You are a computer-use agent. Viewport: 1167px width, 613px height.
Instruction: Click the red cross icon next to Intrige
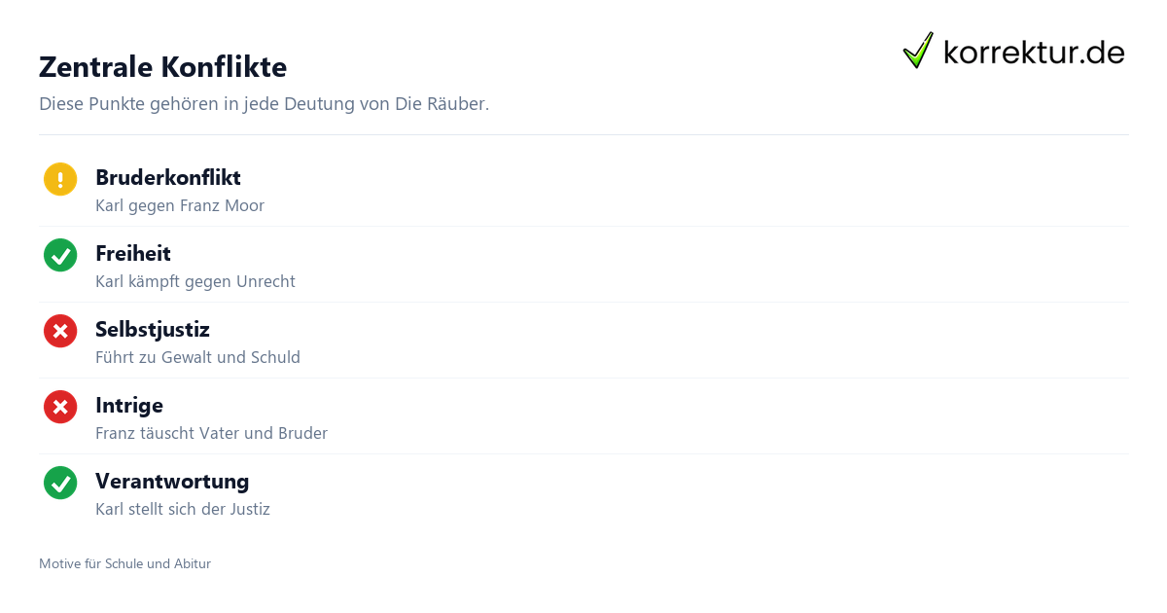60,407
